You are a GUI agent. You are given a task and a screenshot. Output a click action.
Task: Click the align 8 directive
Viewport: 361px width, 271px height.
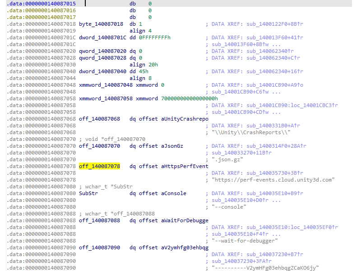coord(140,78)
